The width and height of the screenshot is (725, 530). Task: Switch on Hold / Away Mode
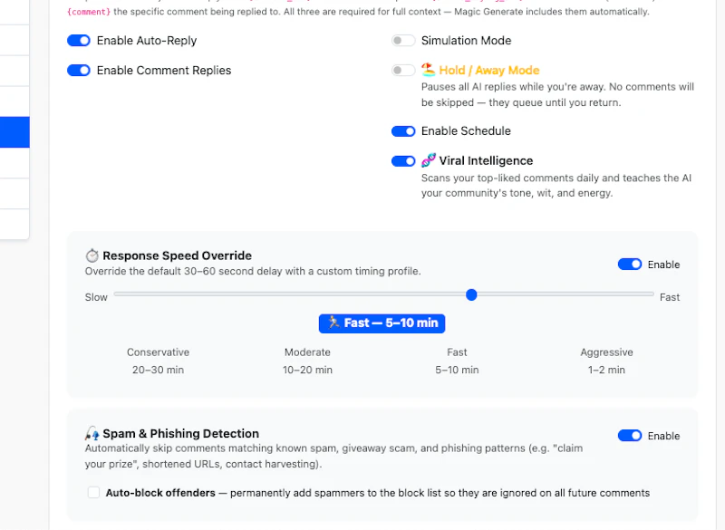[x=403, y=71]
